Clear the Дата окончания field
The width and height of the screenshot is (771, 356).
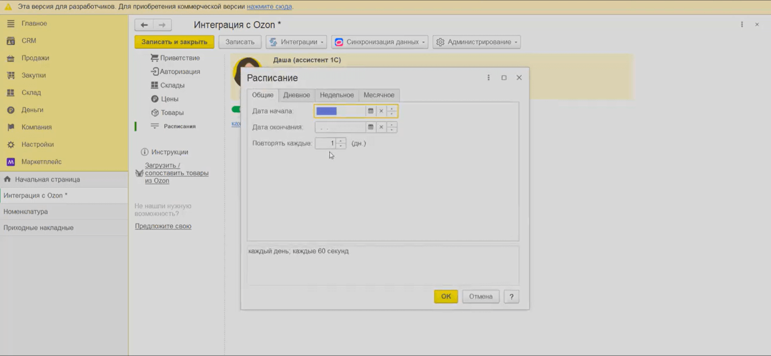coord(381,127)
